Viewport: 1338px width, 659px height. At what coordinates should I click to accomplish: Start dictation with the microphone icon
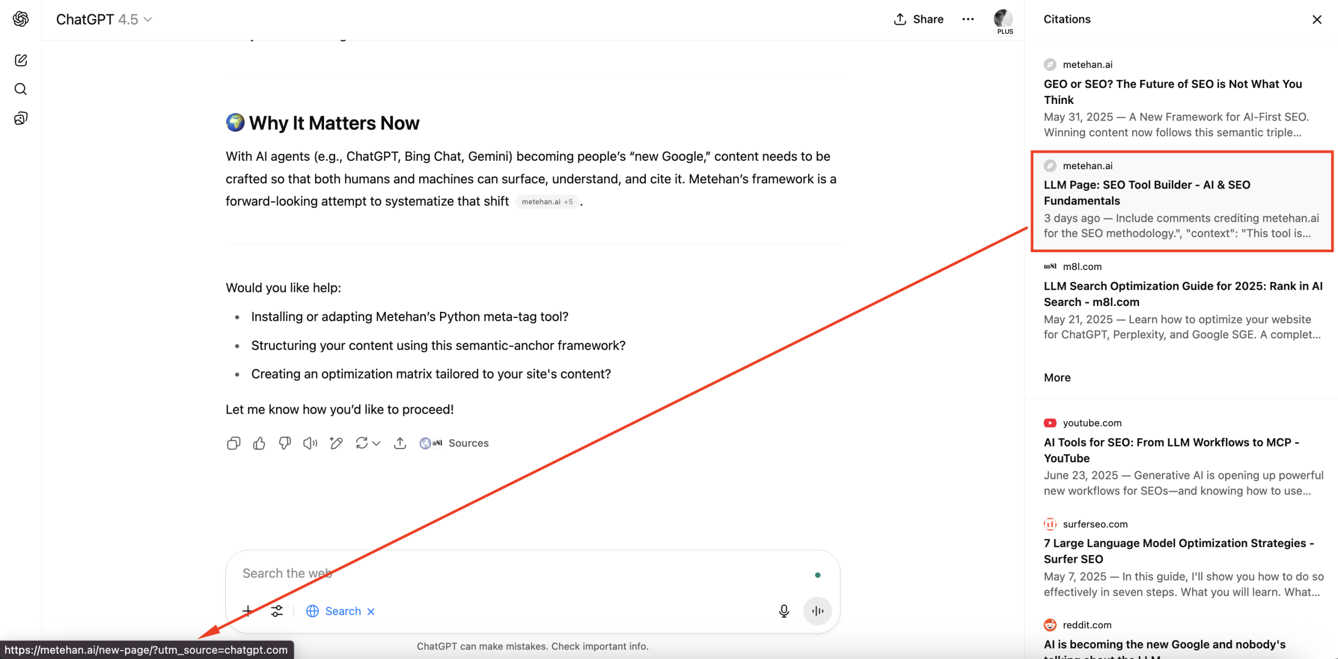click(x=784, y=611)
